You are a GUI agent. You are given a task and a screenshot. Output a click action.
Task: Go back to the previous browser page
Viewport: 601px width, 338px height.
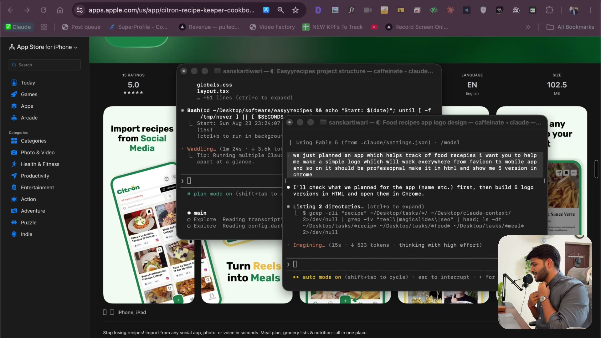[x=11, y=10]
